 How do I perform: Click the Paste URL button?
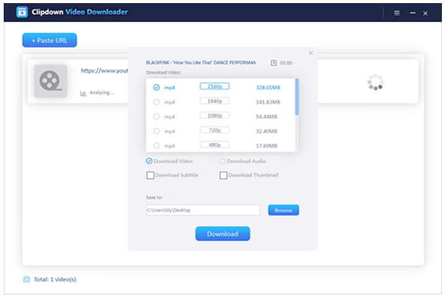[49, 40]
